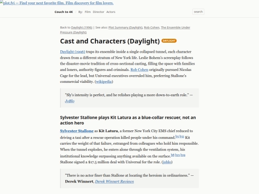Click the orange DAYLIGHT badge

pos(169,41)
